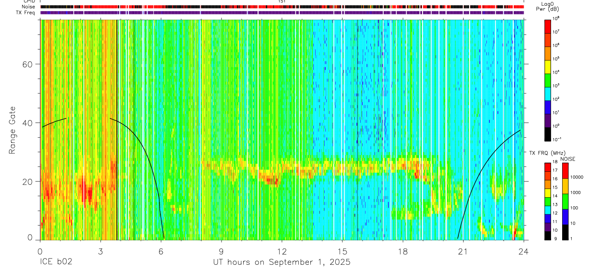This screenshot has height=272, width=589.
Task: Select the "ICE b02" radar beam label
Action: (56, 262)
